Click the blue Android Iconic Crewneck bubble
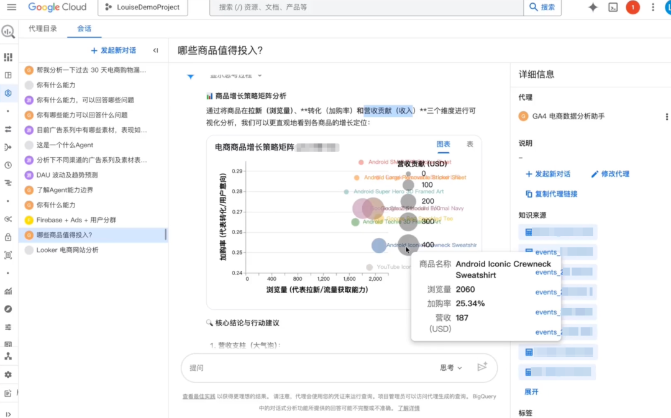This screenshot has height=418, width=671. point(378,245)
